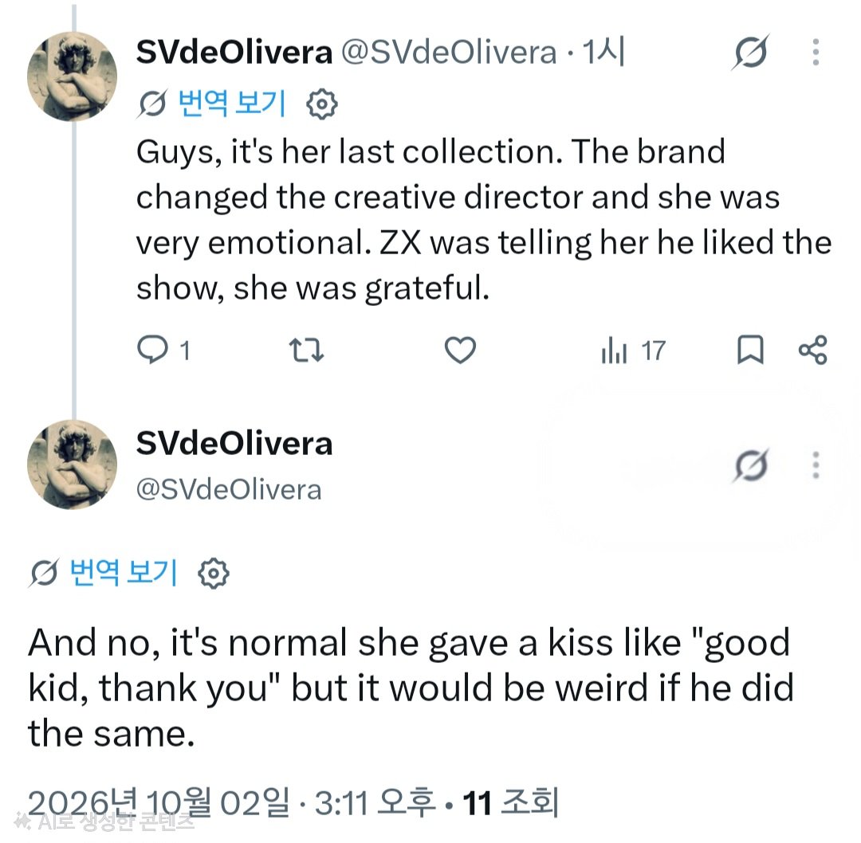The image size is (861, 843).
Task: Click @SVdeOlivera handle under second tweet name
Action: (229, 489)
